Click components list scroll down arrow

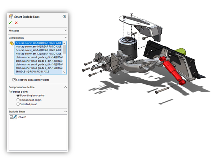(64, 72)
